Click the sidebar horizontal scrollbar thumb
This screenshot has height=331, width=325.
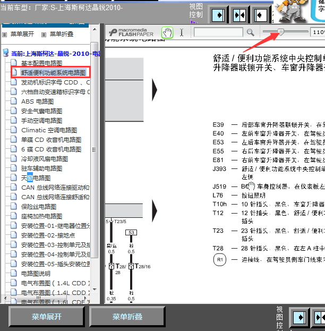coord(39,298)
